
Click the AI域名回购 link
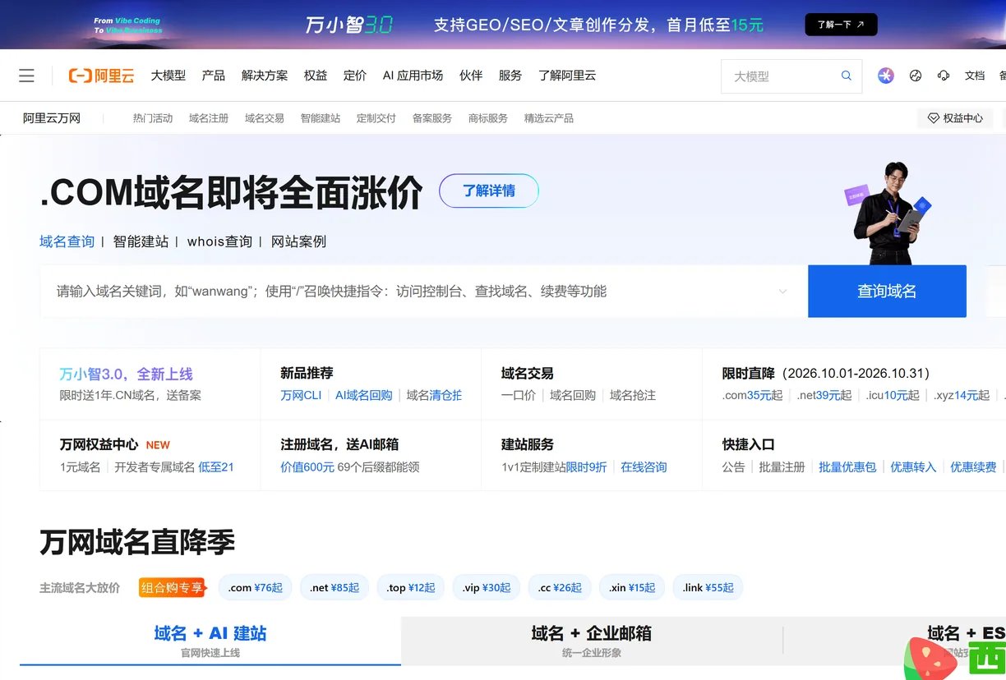pyautogui.click(x=364, y=395)
